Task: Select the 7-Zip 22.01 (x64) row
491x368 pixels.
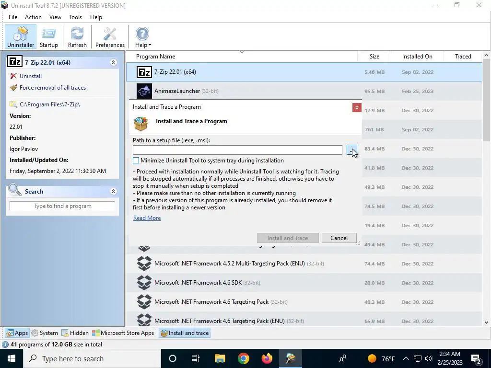Action: pyautogui.click(x=304, y=72)
